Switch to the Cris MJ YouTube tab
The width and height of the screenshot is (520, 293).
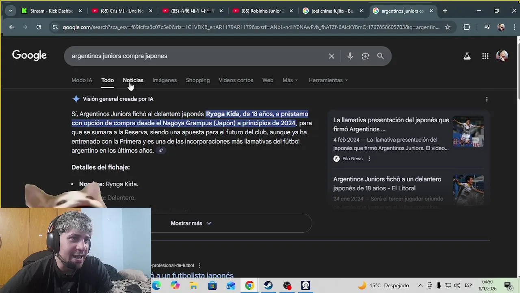pyautogui.click(x=122, y=11)
